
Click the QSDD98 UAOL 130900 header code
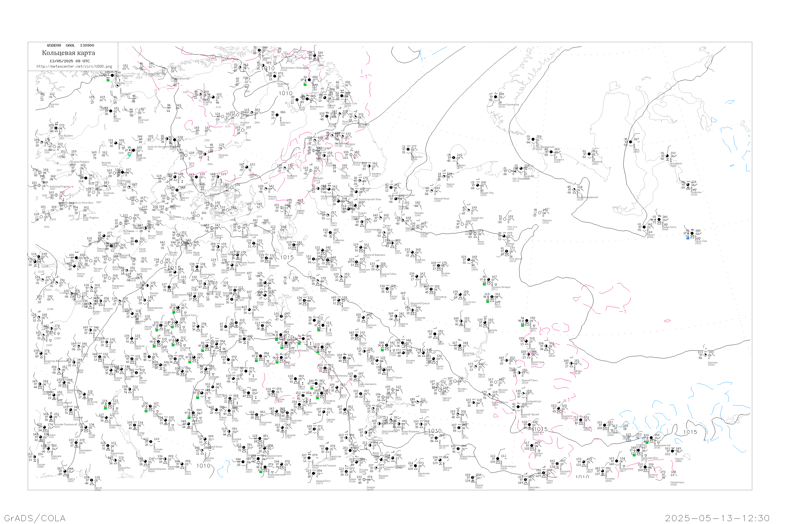70,45
